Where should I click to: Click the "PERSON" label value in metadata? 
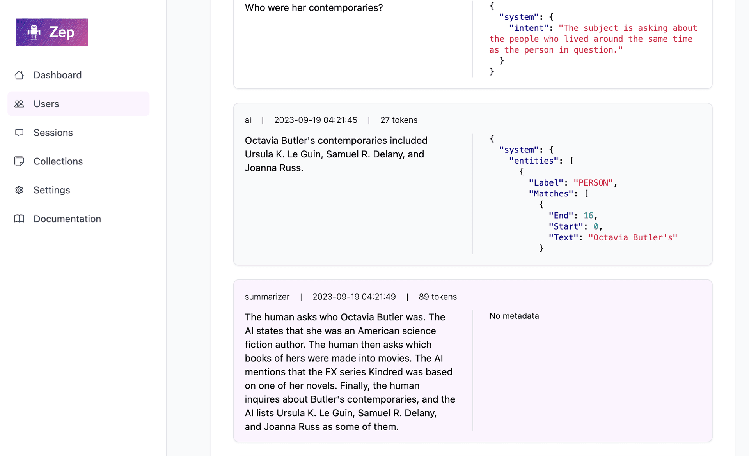pyautogui.click(x=593, y=182)
